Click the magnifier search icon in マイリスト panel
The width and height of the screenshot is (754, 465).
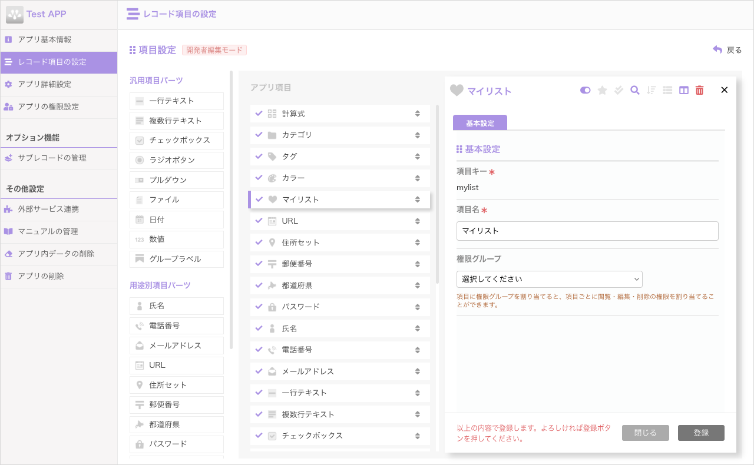pos(635,90)
